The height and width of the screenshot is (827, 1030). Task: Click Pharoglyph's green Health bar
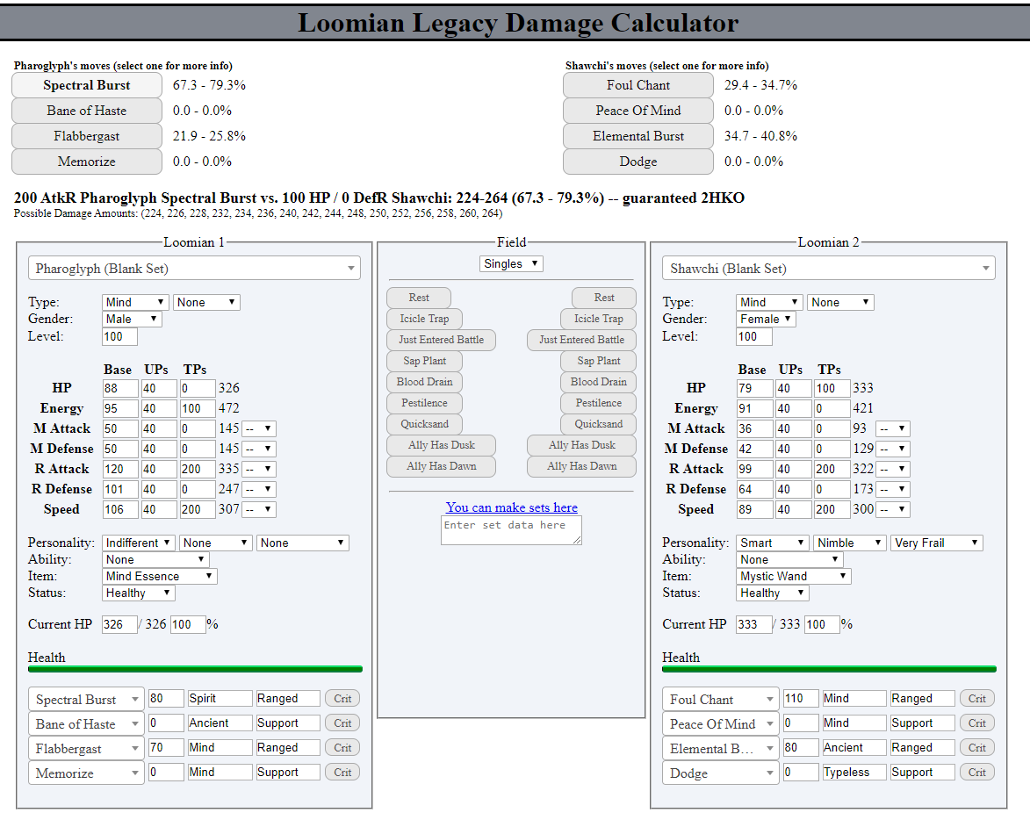click(x=195, y=669)
